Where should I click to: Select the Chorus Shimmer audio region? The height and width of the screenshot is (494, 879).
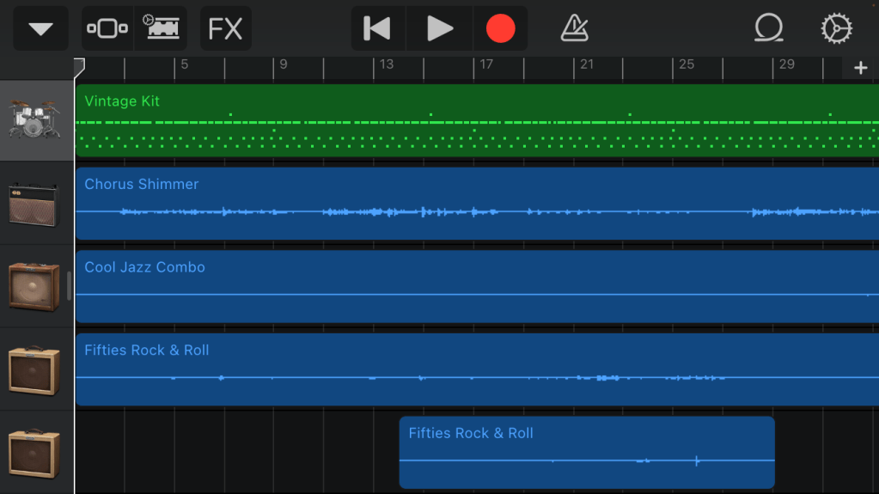(477, 204)
